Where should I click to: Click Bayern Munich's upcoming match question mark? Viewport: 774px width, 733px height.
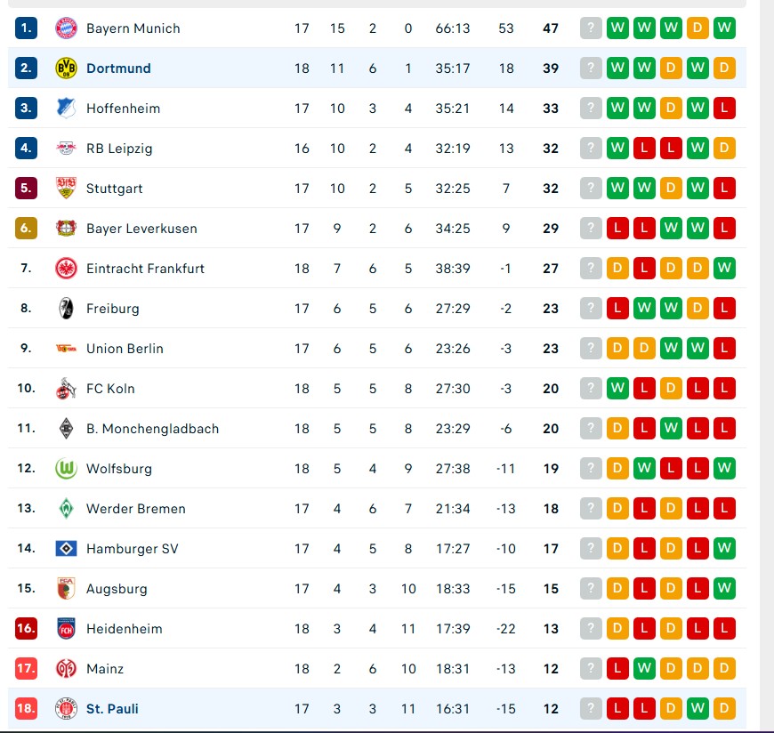click(591, 28)
